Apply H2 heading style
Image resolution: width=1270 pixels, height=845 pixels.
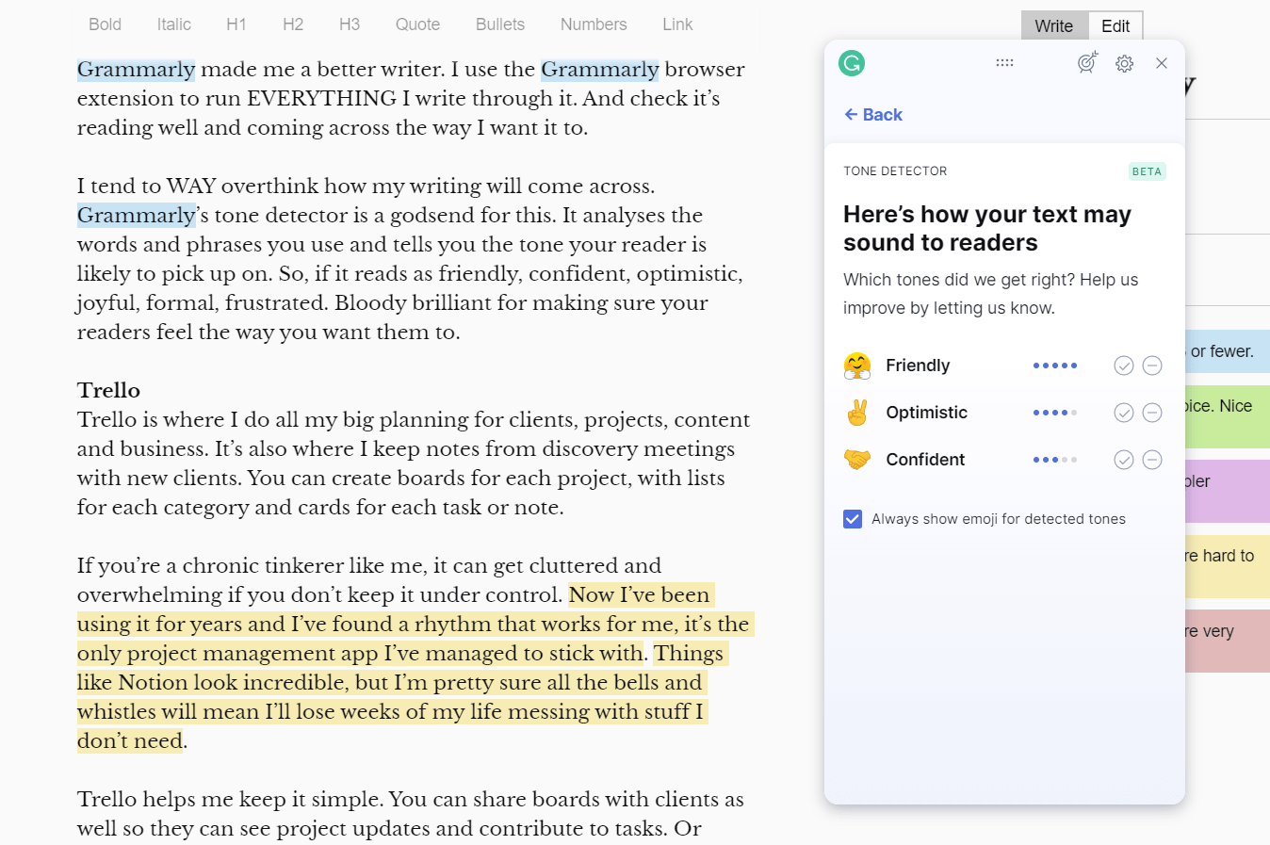293,24
